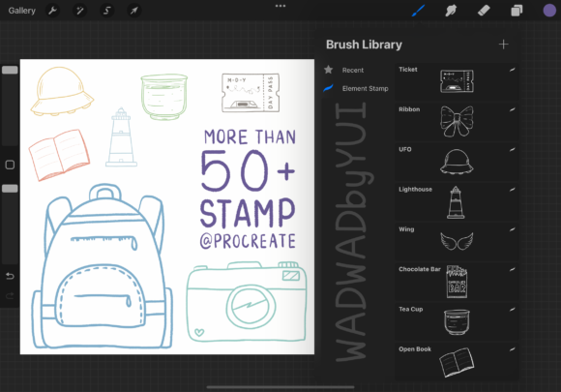
Task: Pick the Chocolate Bar stamp brush
Action: pyautogui.click(x=457, y=282)
